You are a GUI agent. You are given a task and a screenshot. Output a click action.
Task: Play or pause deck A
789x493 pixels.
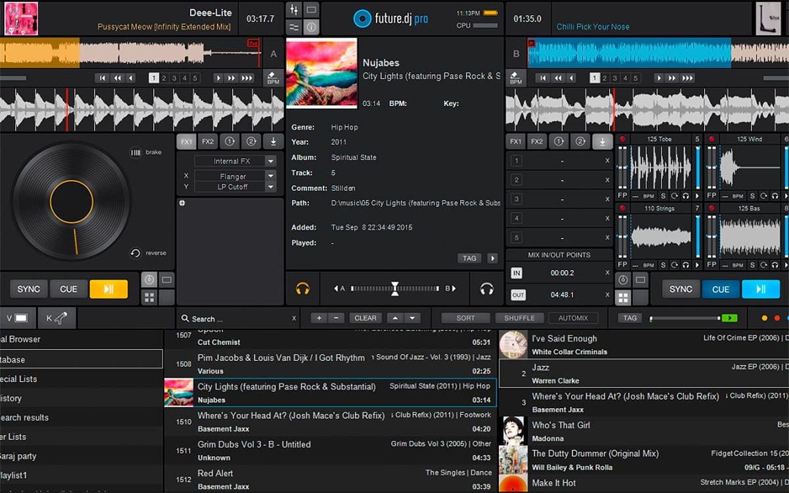tap(108, 289)
